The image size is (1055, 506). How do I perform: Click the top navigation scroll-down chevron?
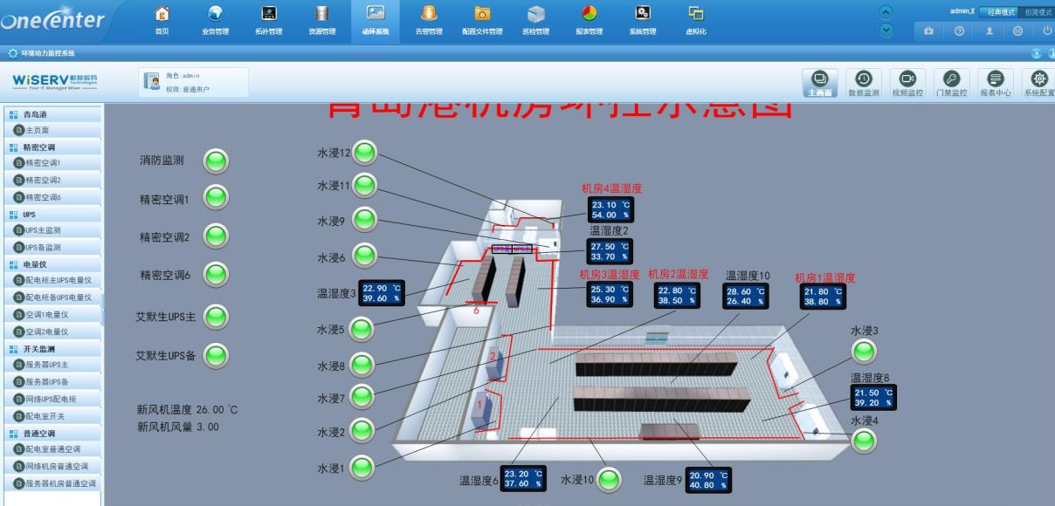[886, 30]
